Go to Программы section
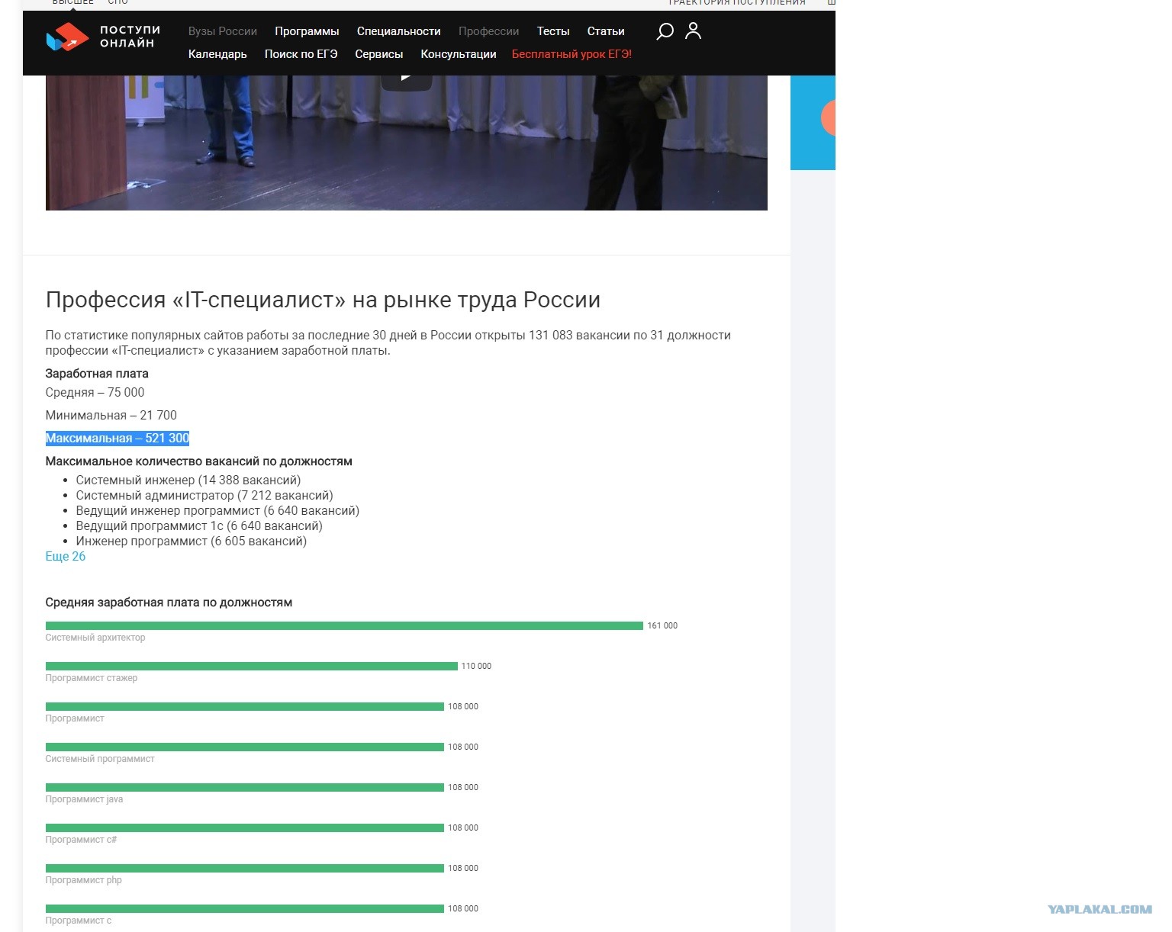Viewport: 1172px width, 932px height. coord(307,31)
